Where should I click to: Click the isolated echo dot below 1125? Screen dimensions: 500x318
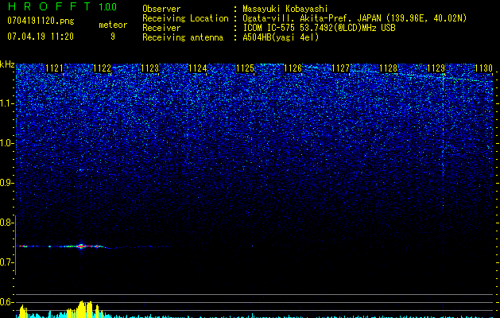pos(252,246)
